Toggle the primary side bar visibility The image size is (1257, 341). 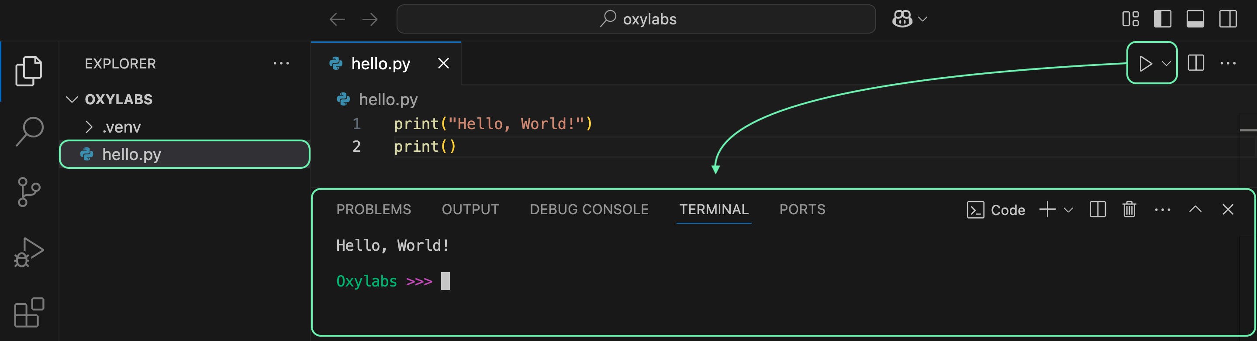pos(1162,19)
